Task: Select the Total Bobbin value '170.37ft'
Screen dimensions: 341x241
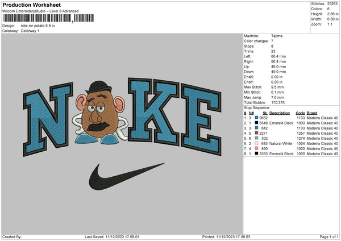Action: (x=278, y=102)
